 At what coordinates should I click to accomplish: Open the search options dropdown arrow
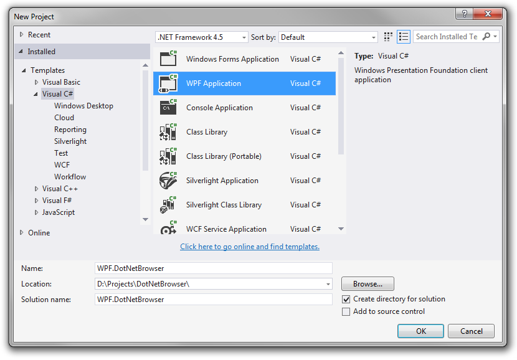coord(495,37)
